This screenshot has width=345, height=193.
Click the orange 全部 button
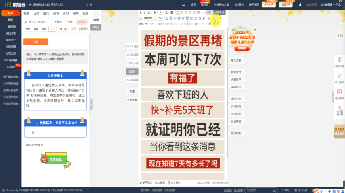point(36,42)
